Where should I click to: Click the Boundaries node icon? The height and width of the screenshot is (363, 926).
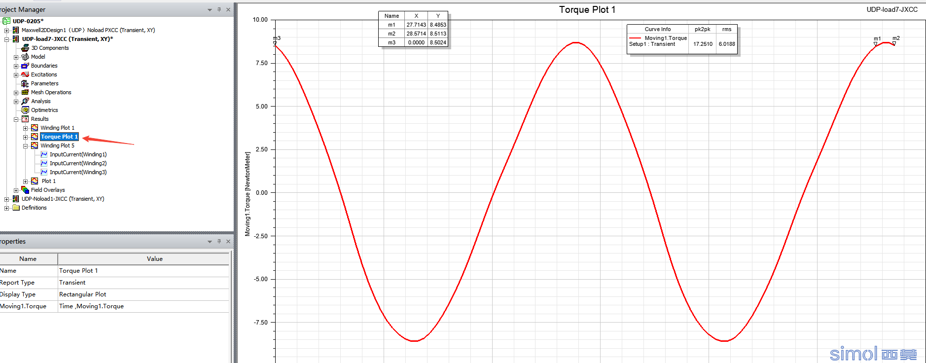[25, 66]
